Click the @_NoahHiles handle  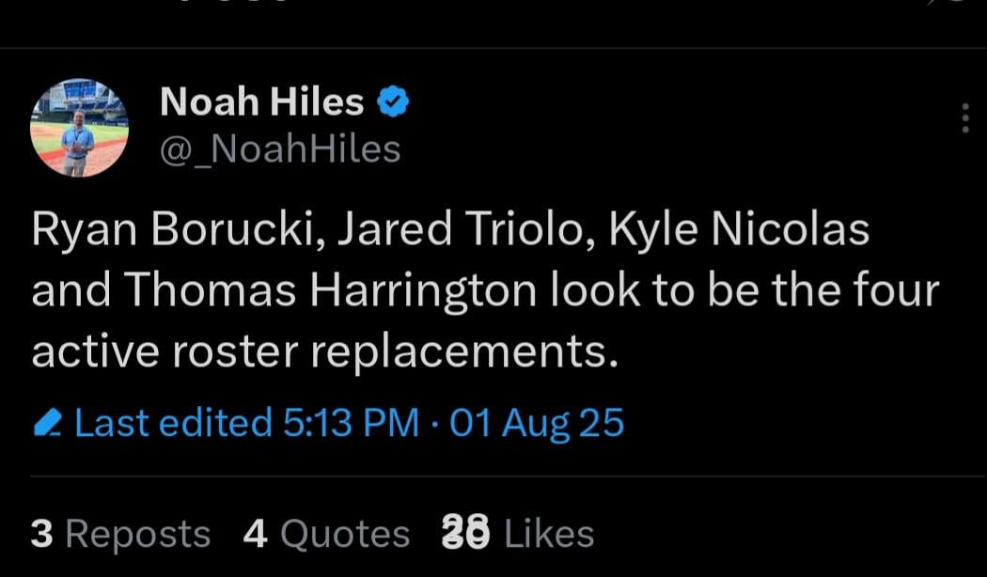(282, 148)
